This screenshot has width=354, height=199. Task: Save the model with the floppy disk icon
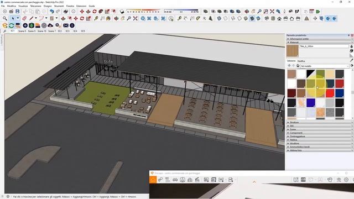pyautogui.click(x=17, y=11)
